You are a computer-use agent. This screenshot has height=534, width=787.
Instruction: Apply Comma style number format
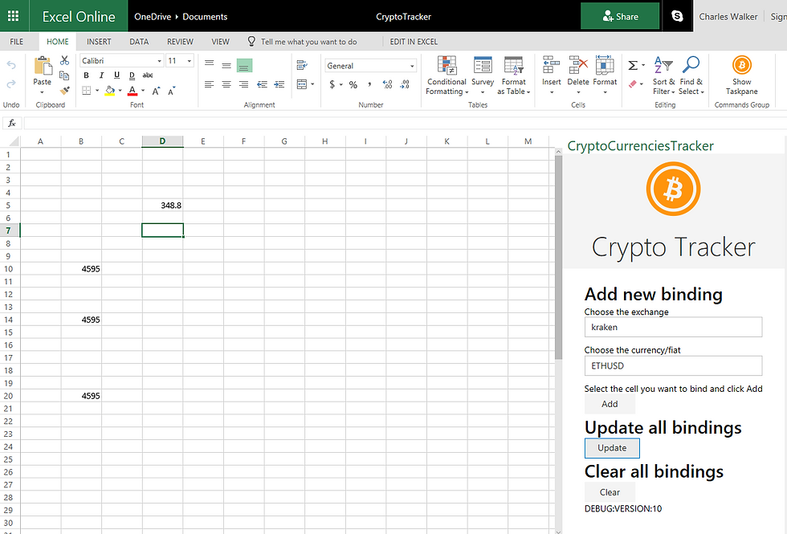coord(369,84)
